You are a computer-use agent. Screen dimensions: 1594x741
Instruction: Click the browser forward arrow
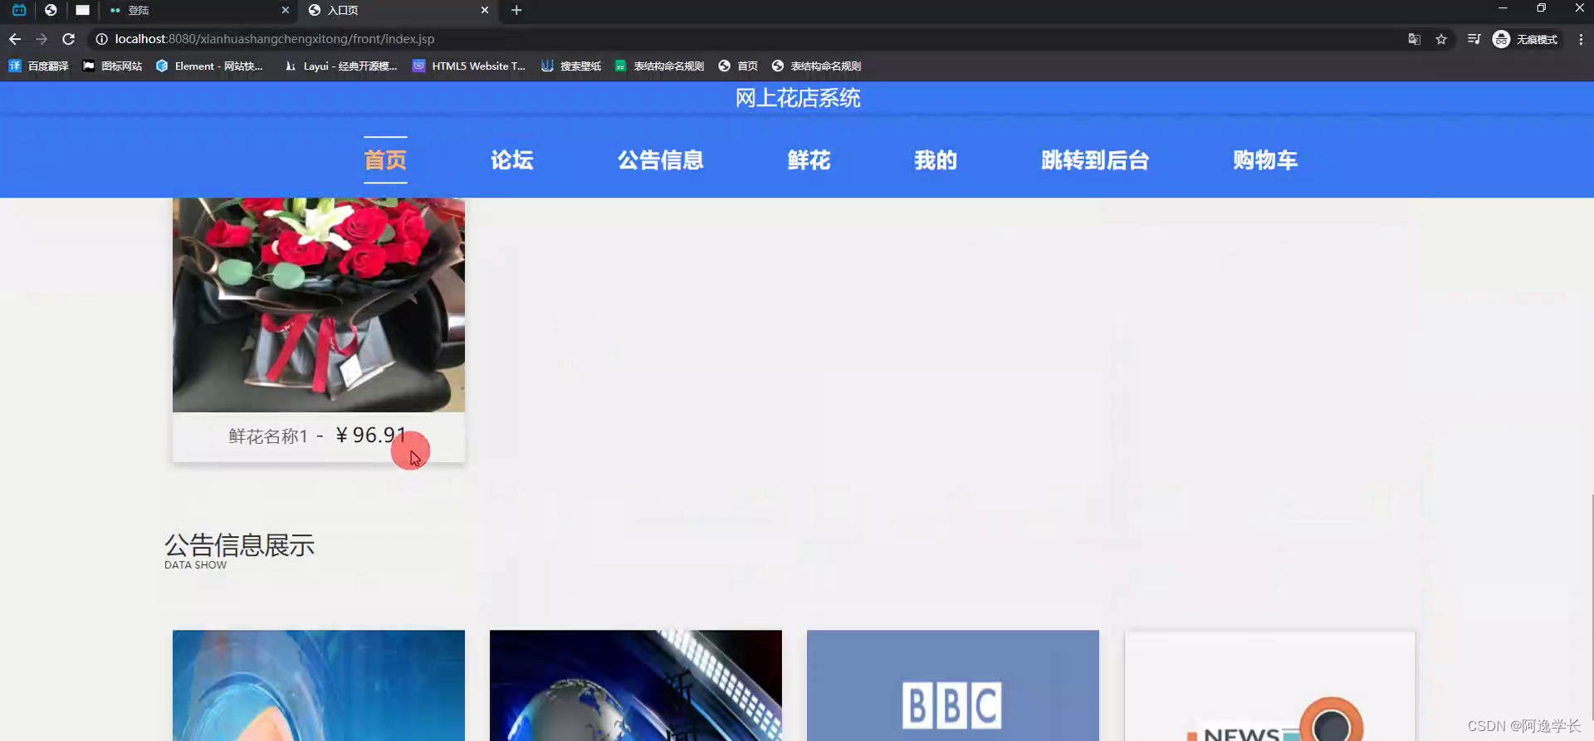click(x=42, y=39)
